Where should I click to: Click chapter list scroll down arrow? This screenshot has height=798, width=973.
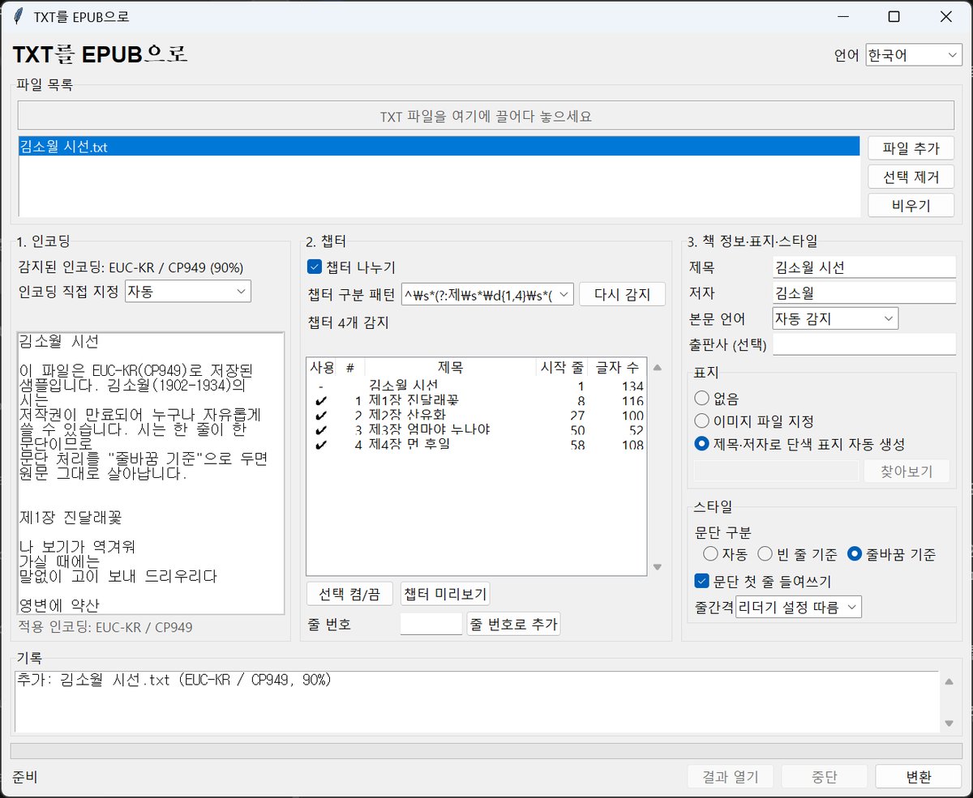tap(658, 566)
